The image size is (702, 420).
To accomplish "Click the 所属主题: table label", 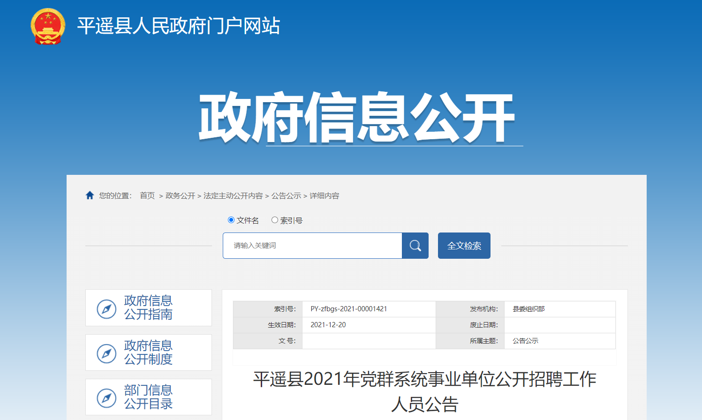I will coord(484,341).
